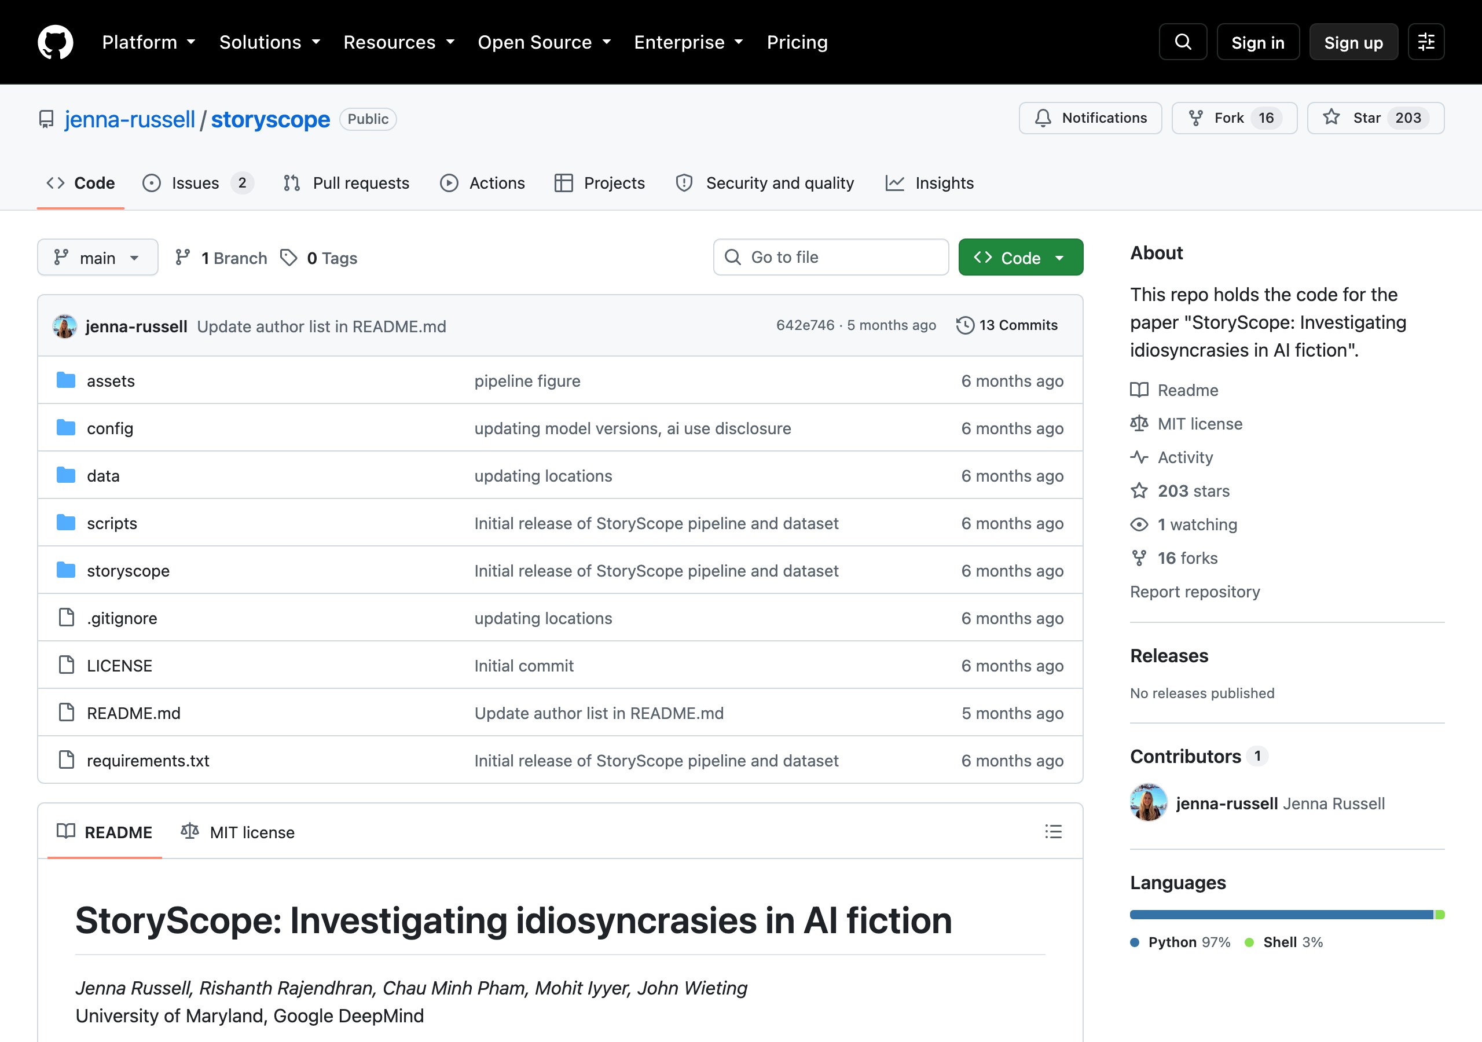
Task: Click Shell segment of languages bar
Action: click(x=1439, y=914)
